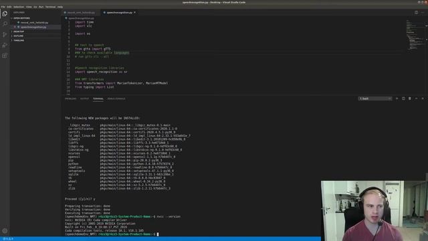Close the terminal panel

(x=423, y=98)
